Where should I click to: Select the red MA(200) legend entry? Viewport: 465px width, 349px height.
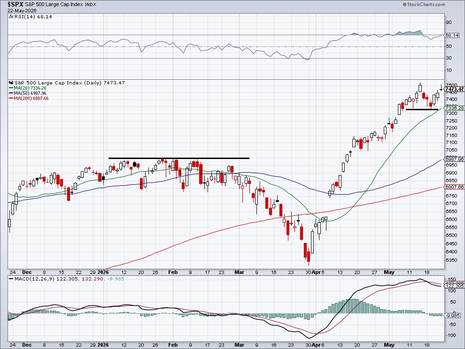tap(29, 98)
